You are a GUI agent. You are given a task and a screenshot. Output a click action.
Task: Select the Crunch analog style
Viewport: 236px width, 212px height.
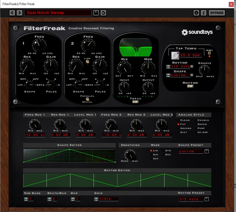pos(202,120)
